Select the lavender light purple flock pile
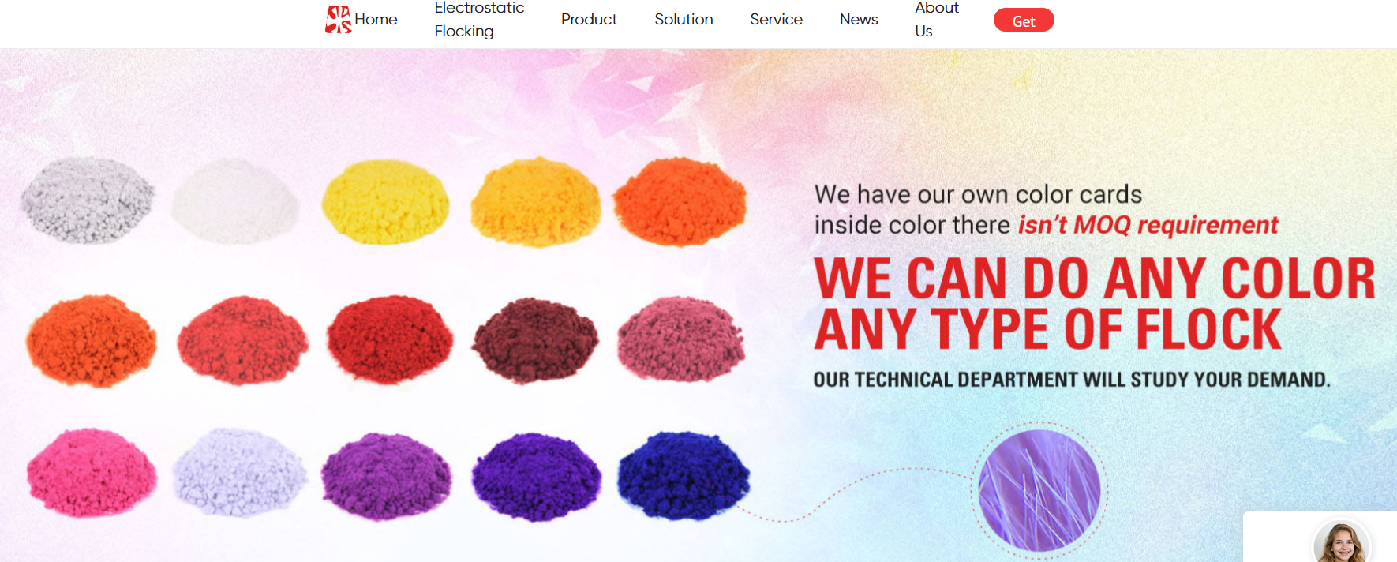Viewport: 1397px width, 562px height. click(x=240, y=471)
